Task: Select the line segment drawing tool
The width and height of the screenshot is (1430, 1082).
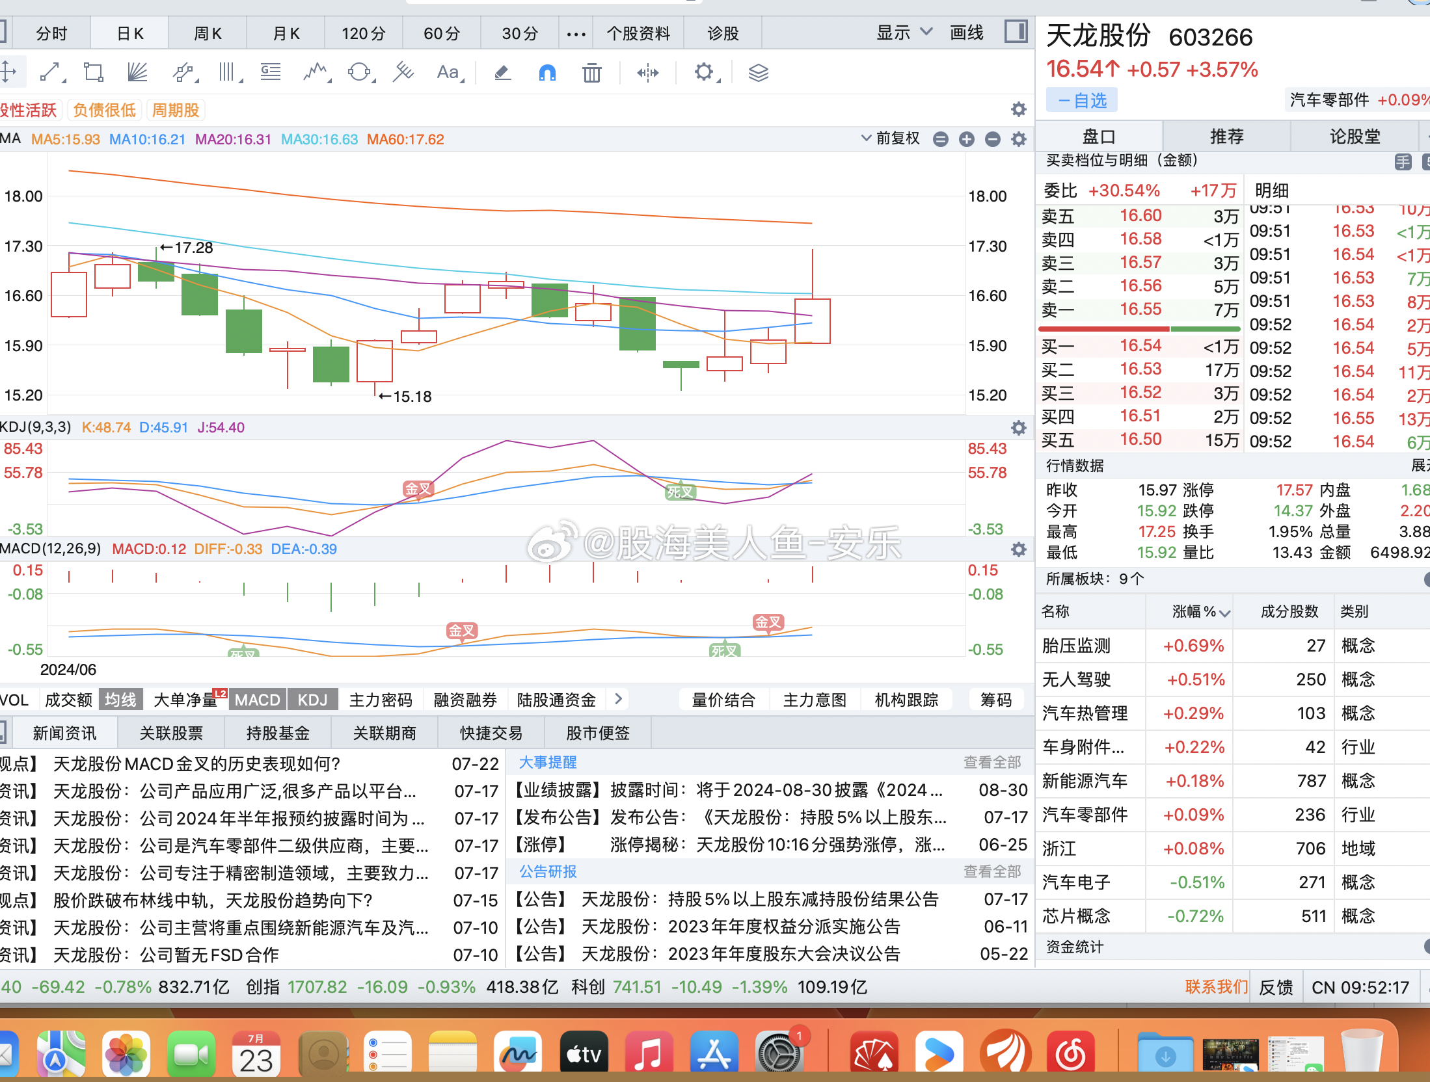Action: 50,72
